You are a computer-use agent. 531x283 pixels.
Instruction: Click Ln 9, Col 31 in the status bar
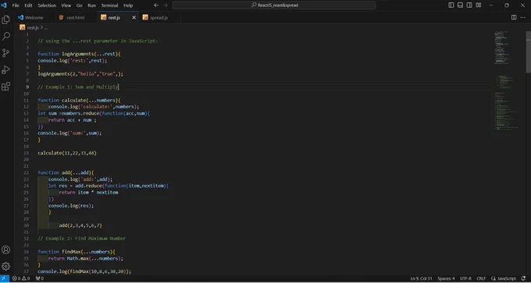421,278
